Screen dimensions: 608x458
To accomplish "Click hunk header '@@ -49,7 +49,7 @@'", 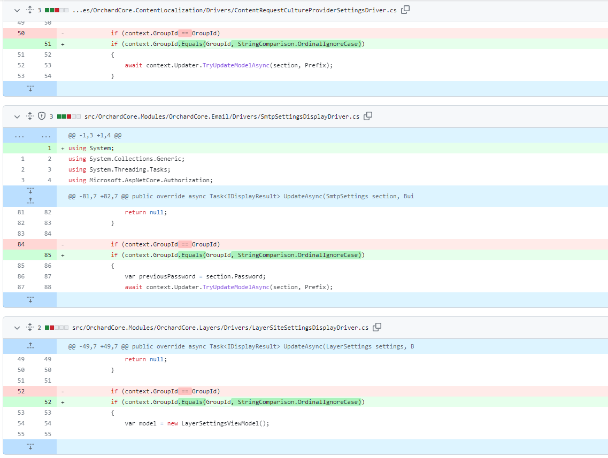I will pyautogui.click(x=241, y=346).
